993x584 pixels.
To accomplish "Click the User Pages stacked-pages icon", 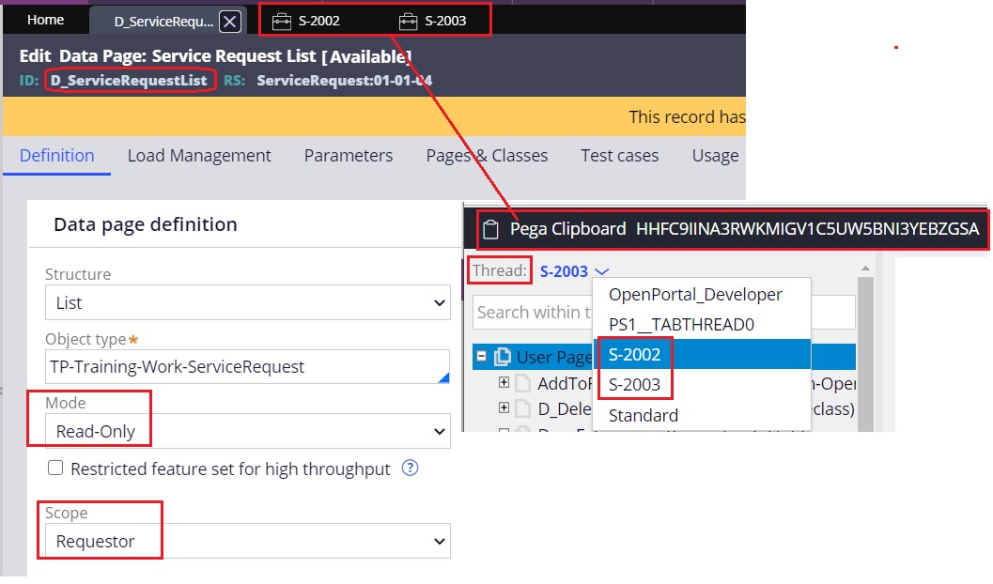I will tap(504, 357).
